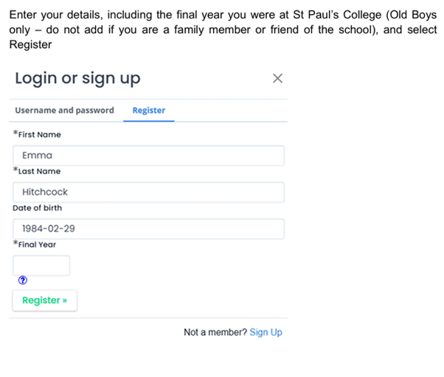Click the word Register ending the instruction paragraph

(30, 45)
